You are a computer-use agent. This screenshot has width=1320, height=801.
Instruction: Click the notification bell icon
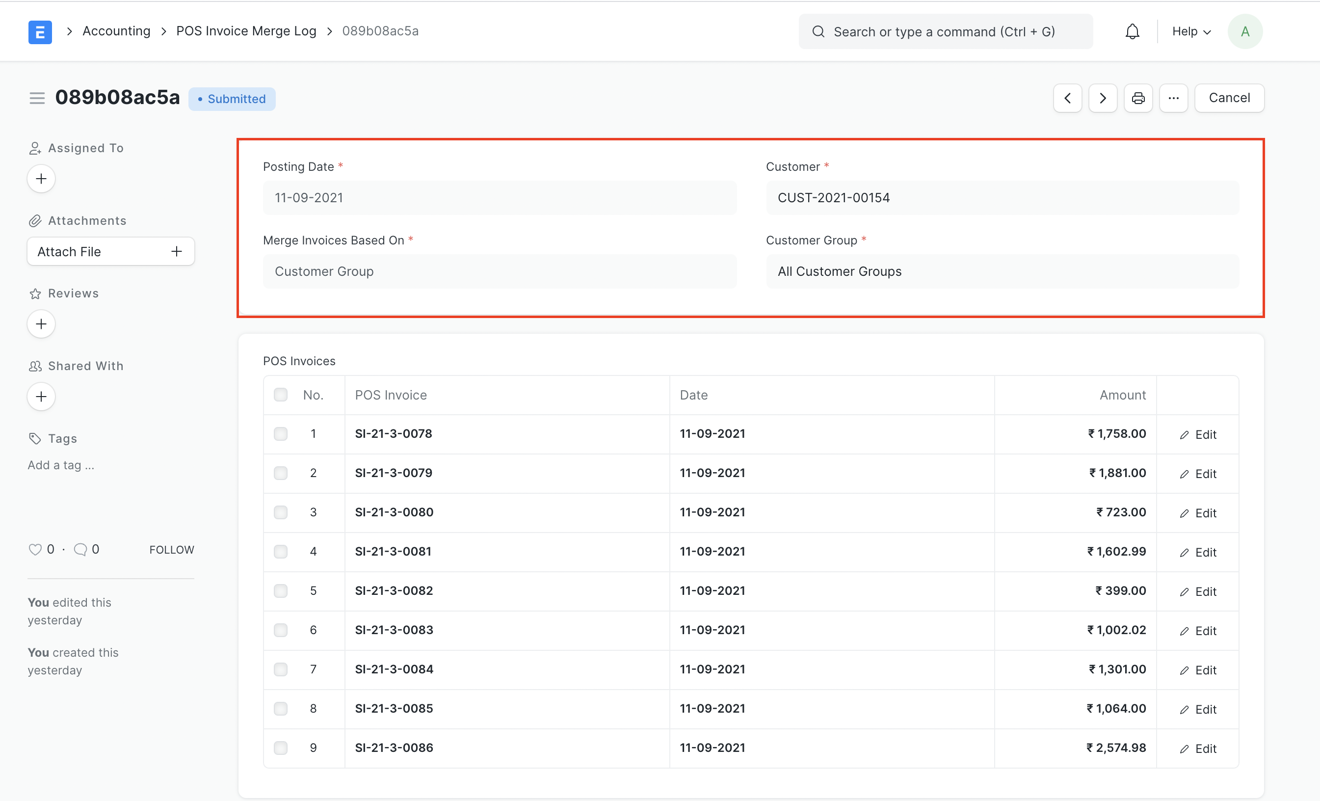1133,31
